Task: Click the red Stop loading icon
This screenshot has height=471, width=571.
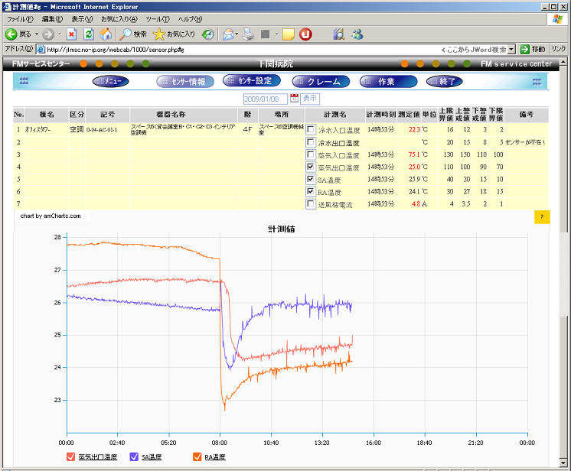Action: click(71, 34)
